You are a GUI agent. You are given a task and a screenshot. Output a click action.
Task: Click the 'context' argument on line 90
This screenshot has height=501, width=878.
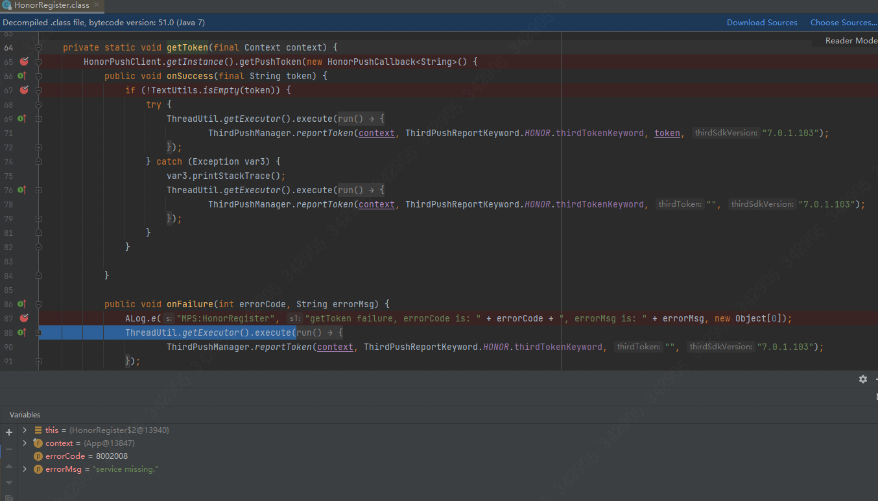[x=335, y=347]
